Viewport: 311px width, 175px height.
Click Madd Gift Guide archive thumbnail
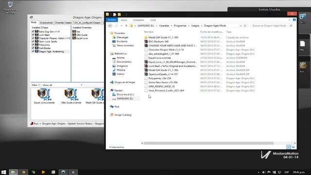tap(98, 95)
